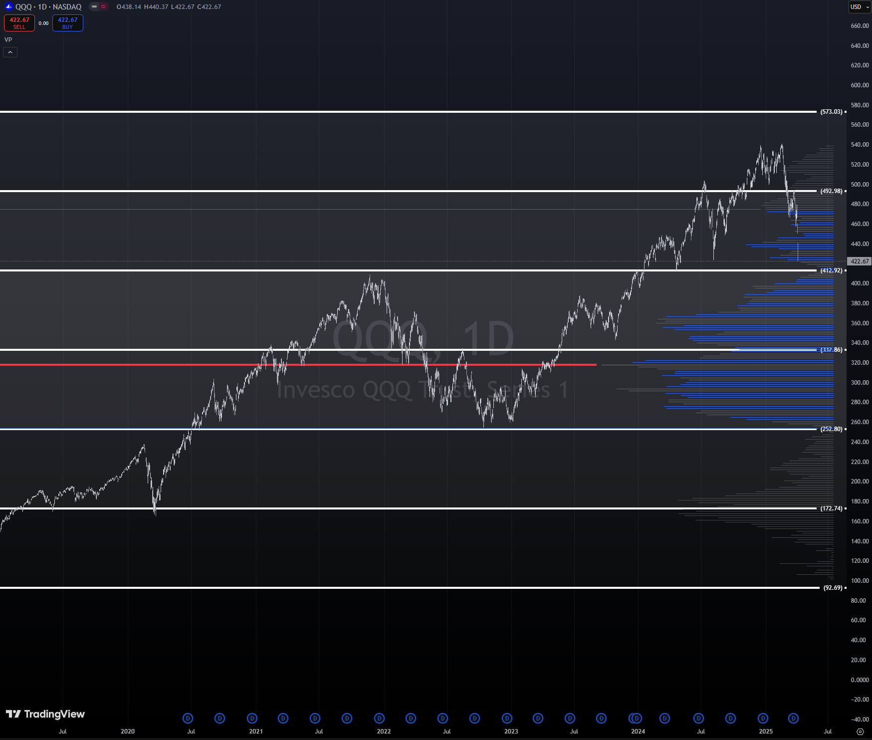
Task: Open the September 2022 dividend marker
Action: tap(474, 718)
